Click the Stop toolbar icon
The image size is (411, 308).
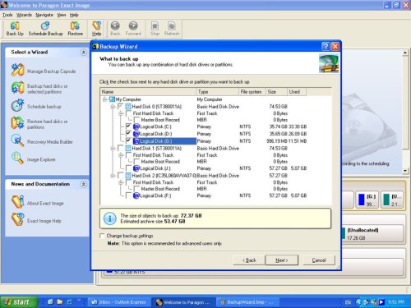click(x=155, y=29)
